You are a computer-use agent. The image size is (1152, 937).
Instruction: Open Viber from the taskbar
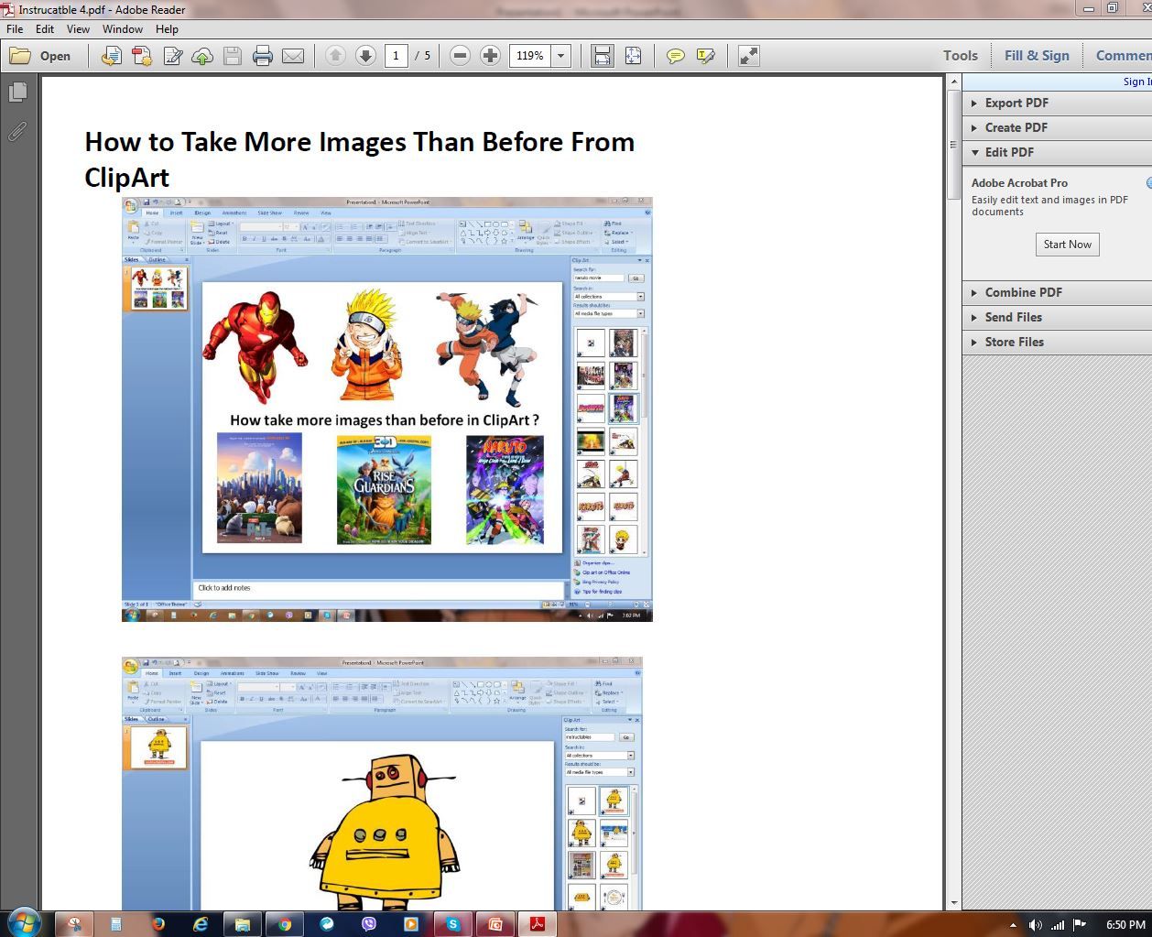click(x=368, y=924)
